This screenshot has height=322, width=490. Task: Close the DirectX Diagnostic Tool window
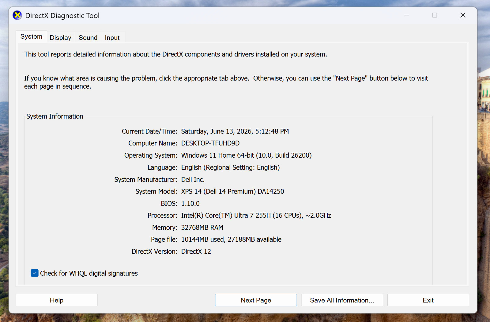pyautogui.click(x=463, y=15)
